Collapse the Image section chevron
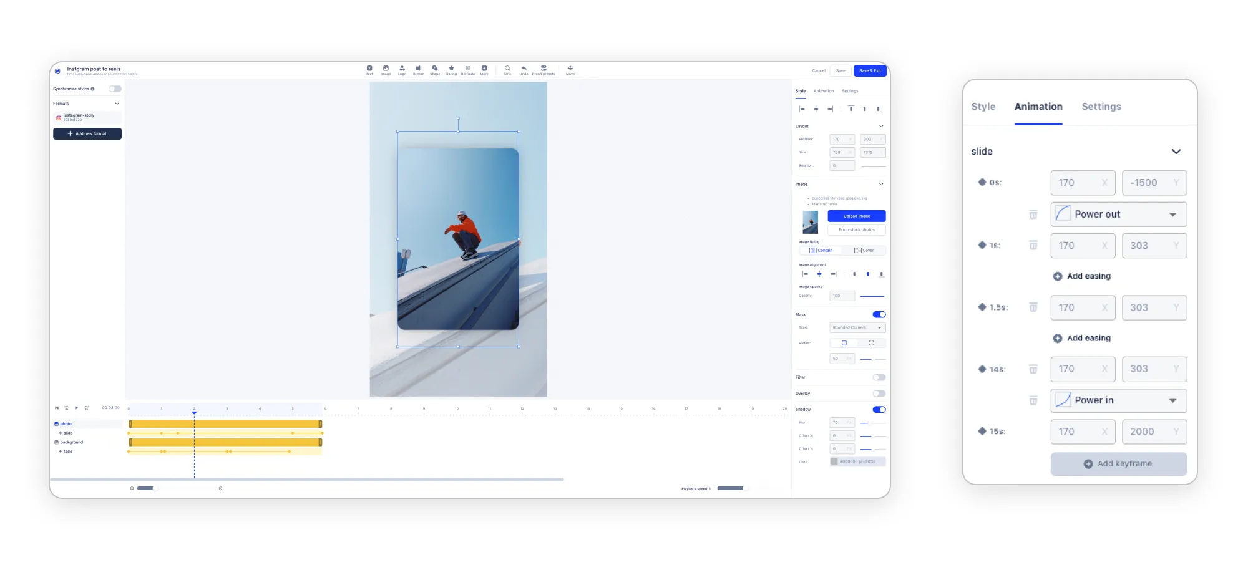The image size is (1248, 565). [x=881, y=184]
